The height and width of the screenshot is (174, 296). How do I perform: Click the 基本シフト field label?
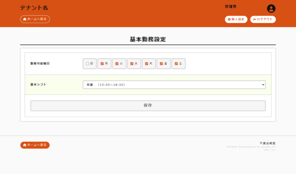click(38, 84)
